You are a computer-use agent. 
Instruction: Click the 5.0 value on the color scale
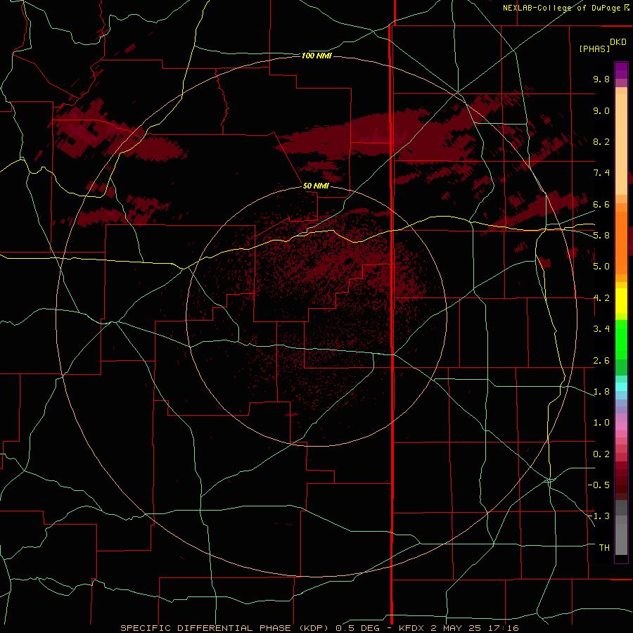[x=601, y=267]
